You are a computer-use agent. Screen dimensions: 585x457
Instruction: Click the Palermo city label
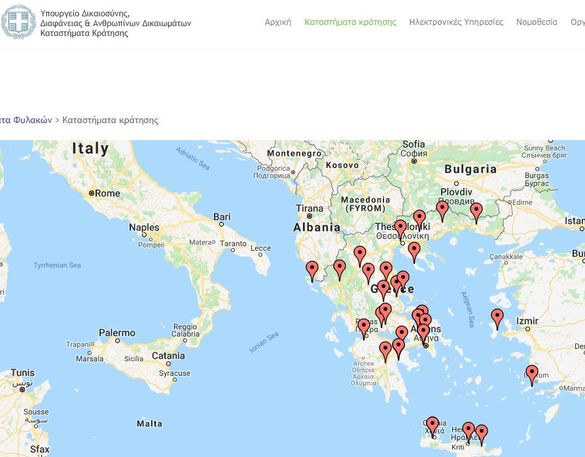pyautogui.click(x=117, y=333)
